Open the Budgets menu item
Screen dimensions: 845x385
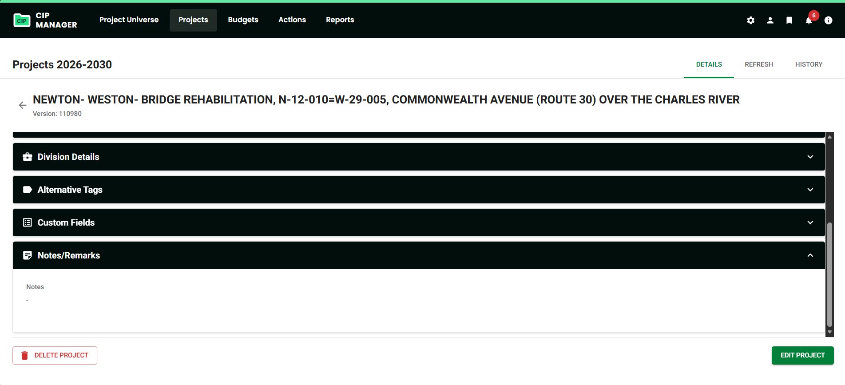coord(243,20)
